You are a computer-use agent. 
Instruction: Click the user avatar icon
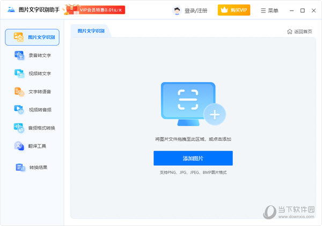pyautogui.click(x=177, y=11)
